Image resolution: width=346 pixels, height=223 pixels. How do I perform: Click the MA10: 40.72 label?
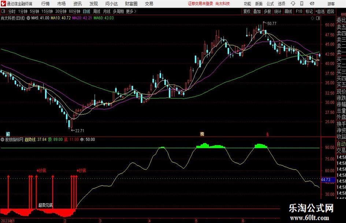[x=61, y=18]
